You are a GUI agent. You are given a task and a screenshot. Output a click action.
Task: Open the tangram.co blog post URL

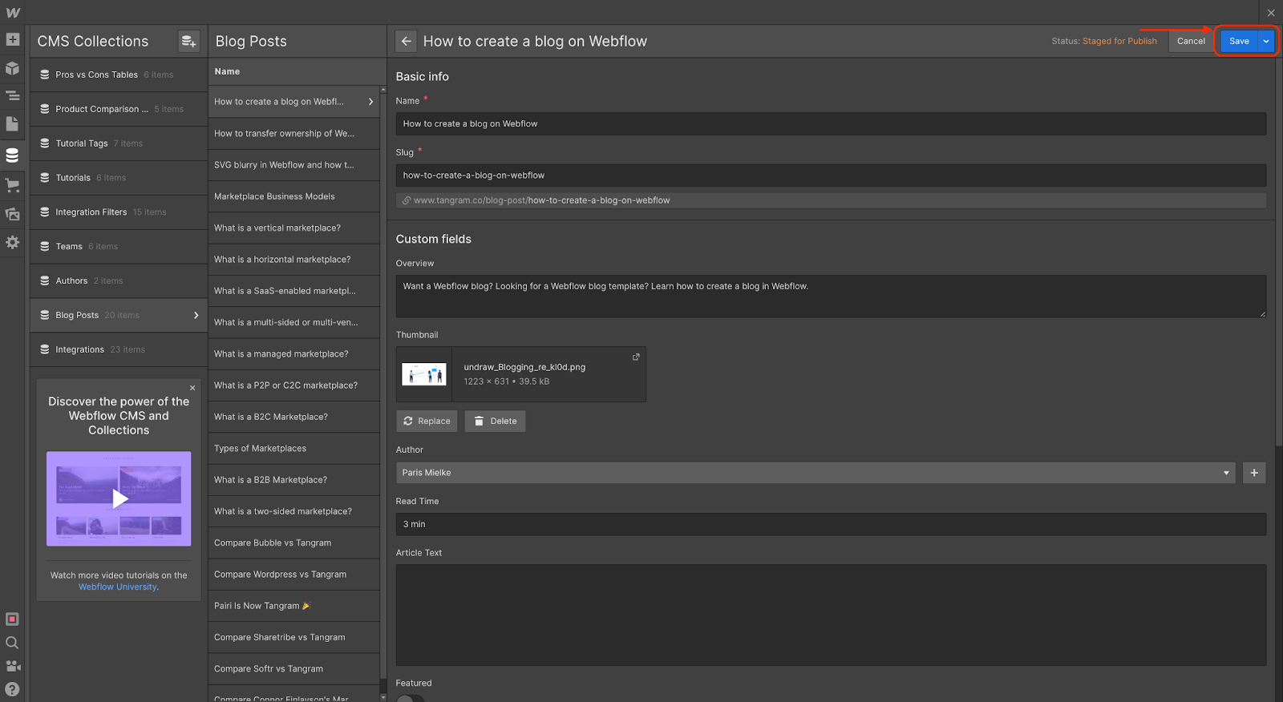[x=541, y=200]
